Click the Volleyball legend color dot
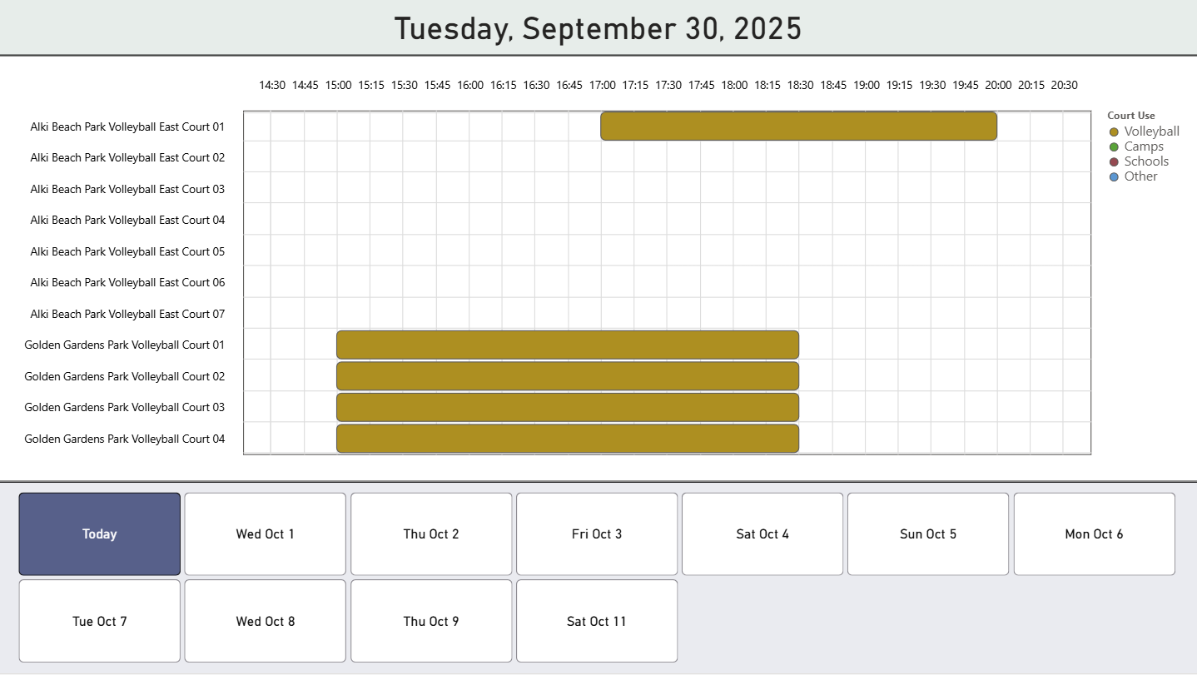 pyautogui.click(x=1115, y=131)
